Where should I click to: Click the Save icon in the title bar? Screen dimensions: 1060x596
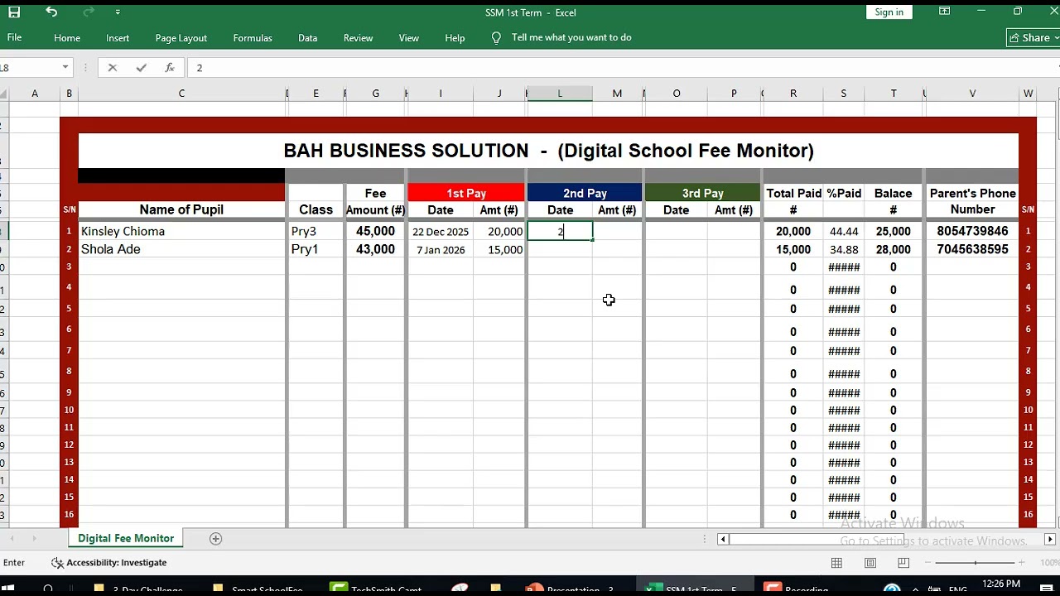tap(14, 12)
